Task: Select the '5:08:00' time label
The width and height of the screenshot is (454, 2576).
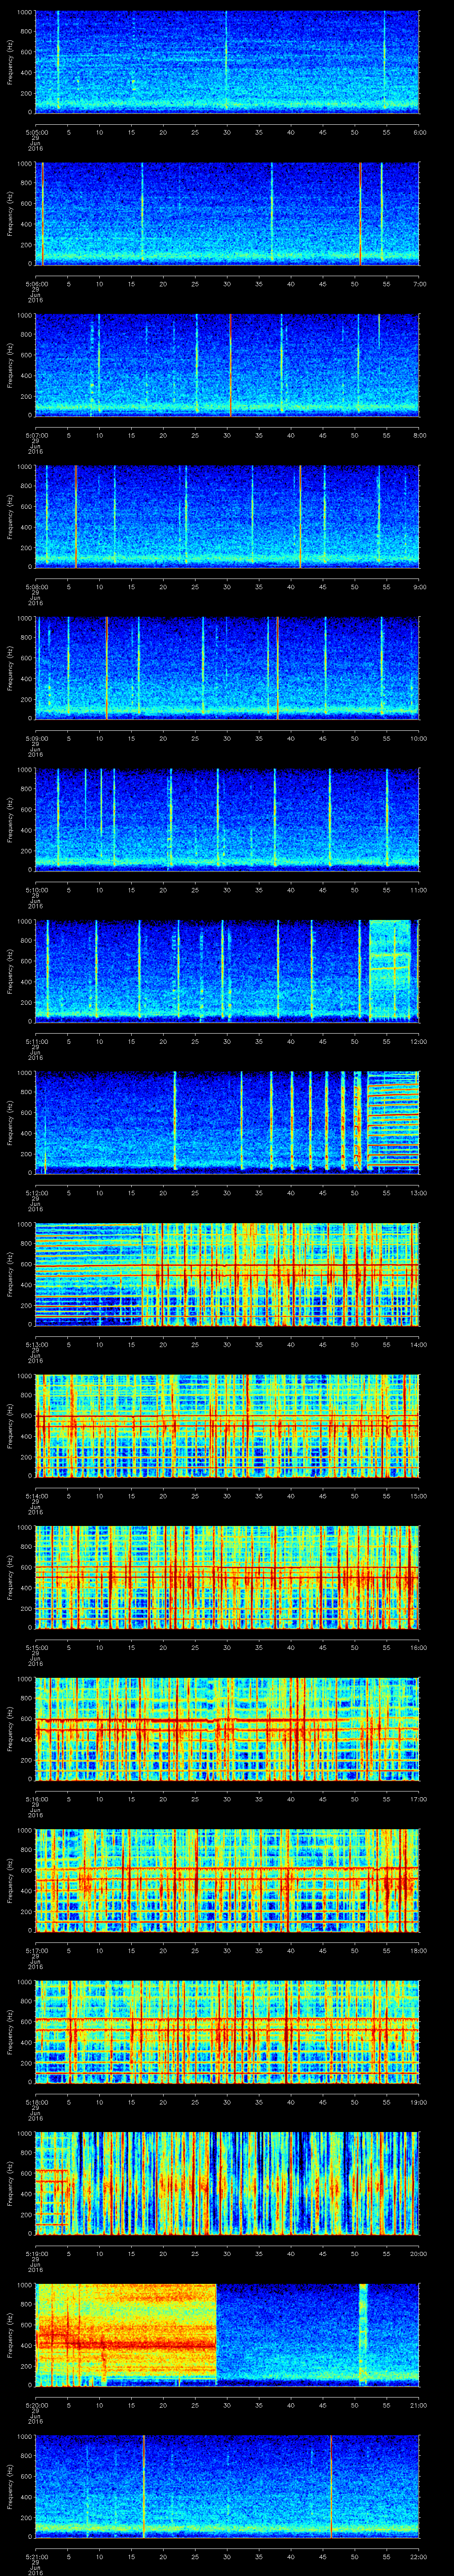Action: (x=36, y=587)
